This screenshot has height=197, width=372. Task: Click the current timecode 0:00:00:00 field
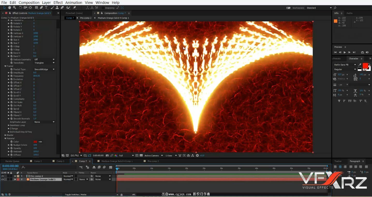point(10,166)
